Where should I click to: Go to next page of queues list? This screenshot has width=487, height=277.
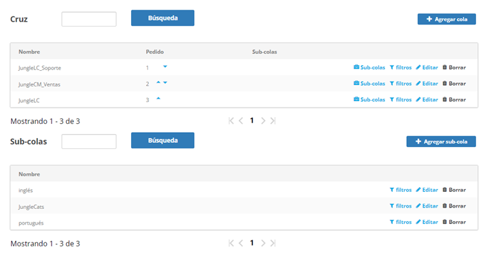click(263, 120)
